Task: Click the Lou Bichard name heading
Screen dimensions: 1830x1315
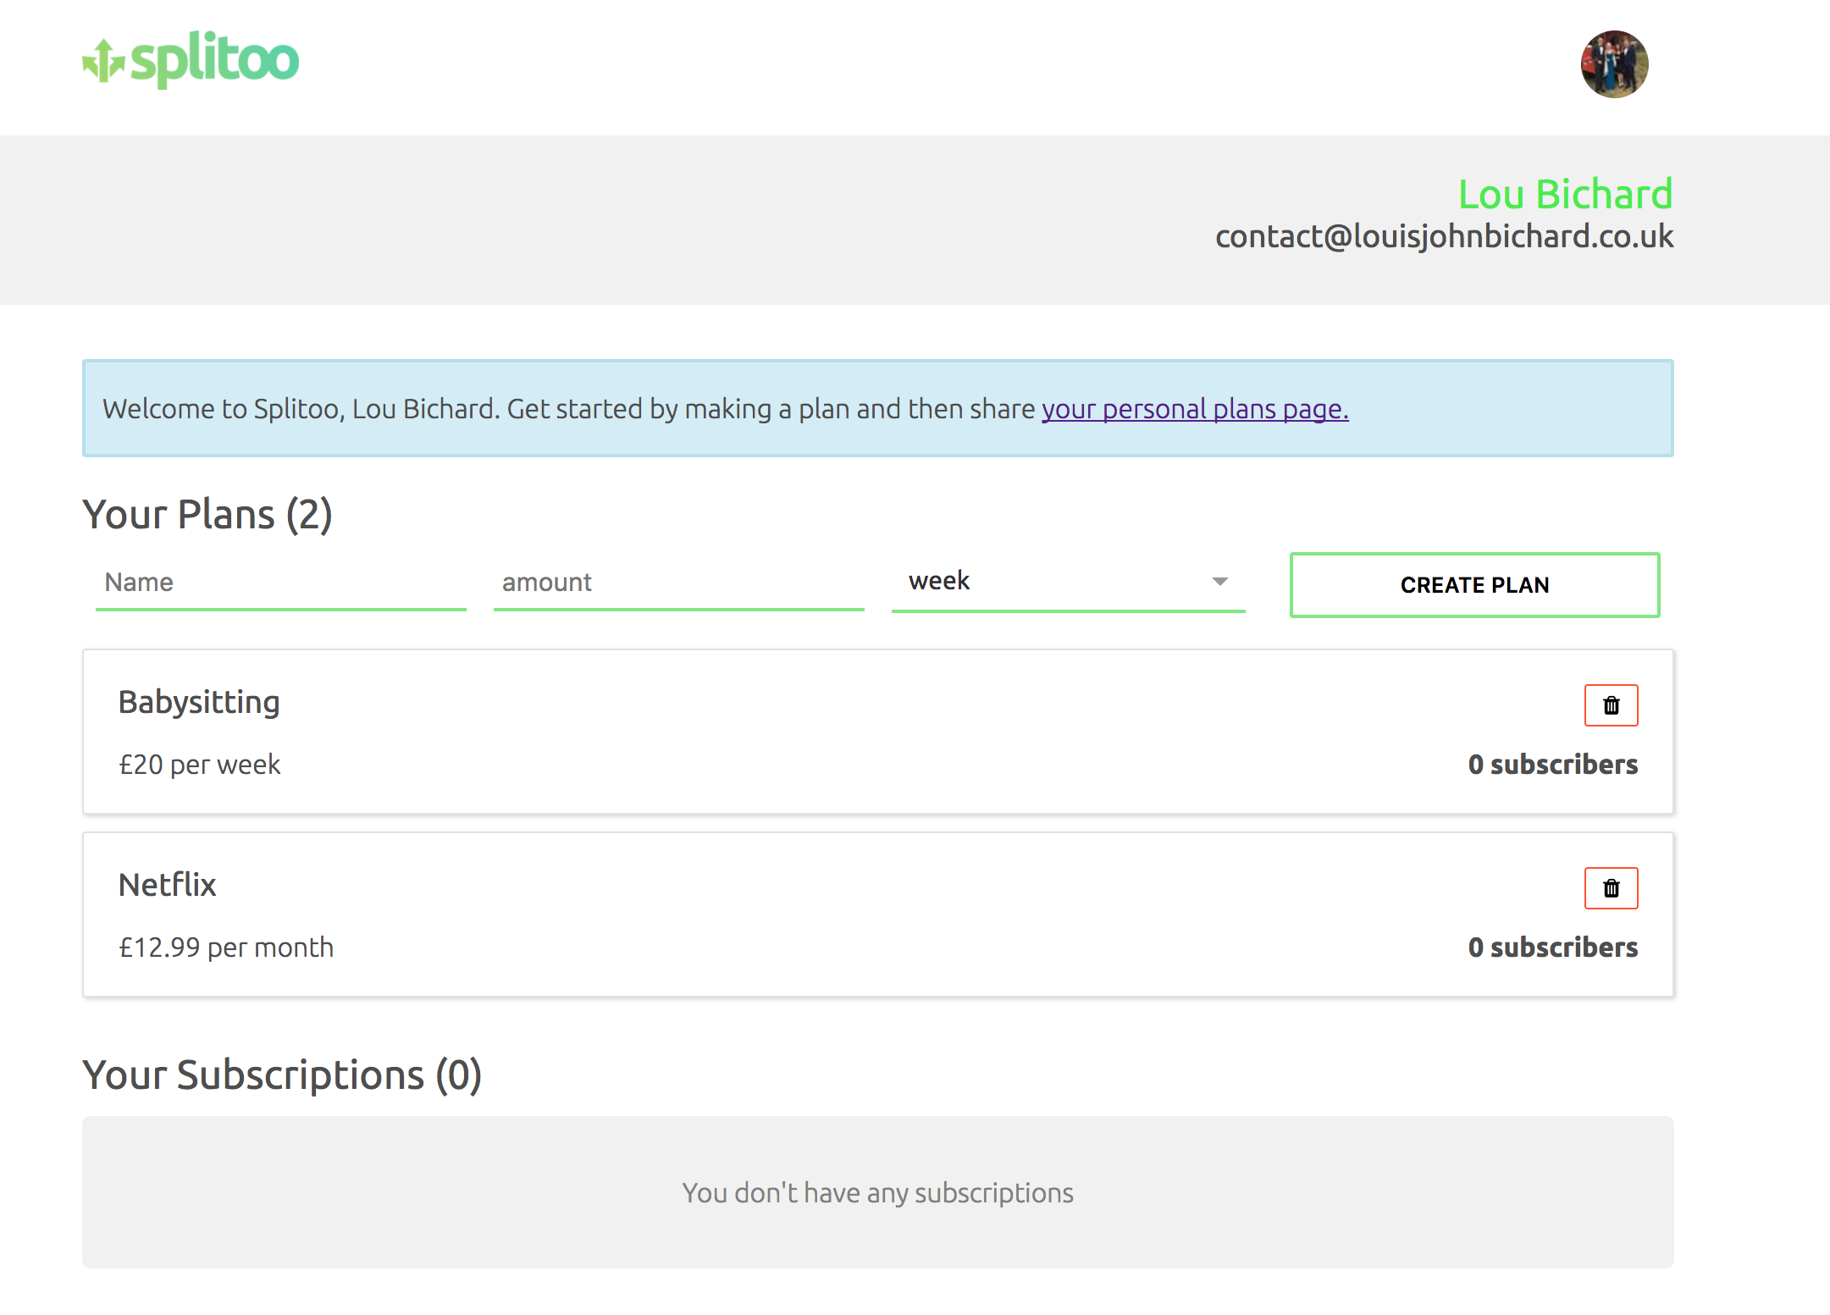Action: coord(1564,195)
